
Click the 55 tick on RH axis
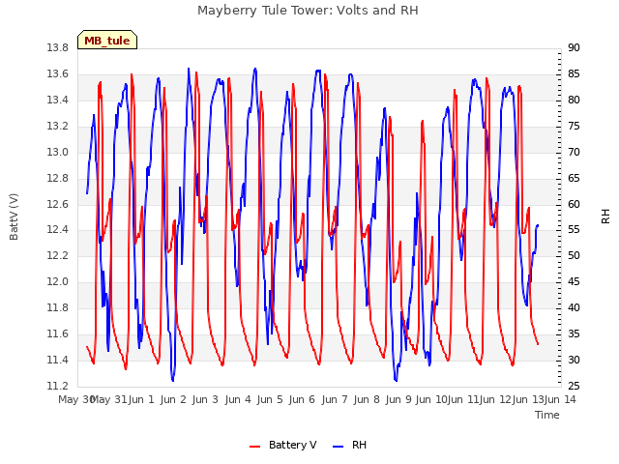pos(574,230)
